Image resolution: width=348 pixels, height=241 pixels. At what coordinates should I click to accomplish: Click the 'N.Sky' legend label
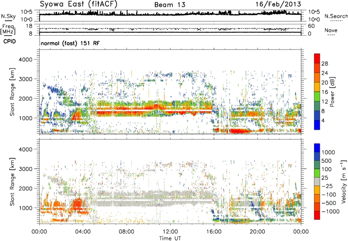point(8,16)
